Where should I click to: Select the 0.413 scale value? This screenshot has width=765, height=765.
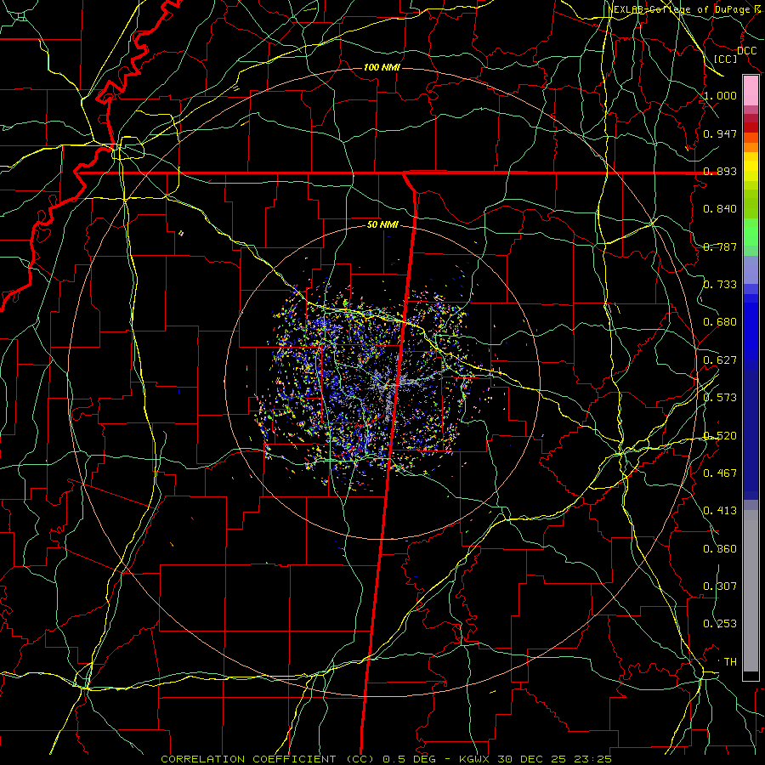[720, 511]
